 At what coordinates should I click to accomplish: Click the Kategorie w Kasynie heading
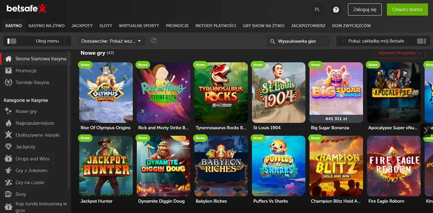click(26, 100)
